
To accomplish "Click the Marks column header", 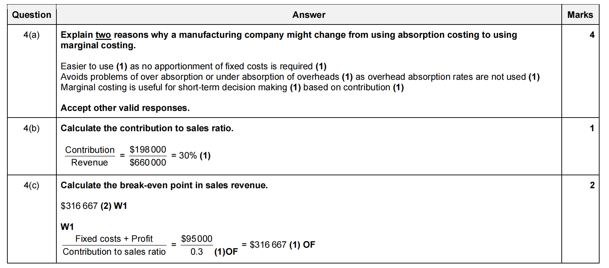I will click(580, 15).
